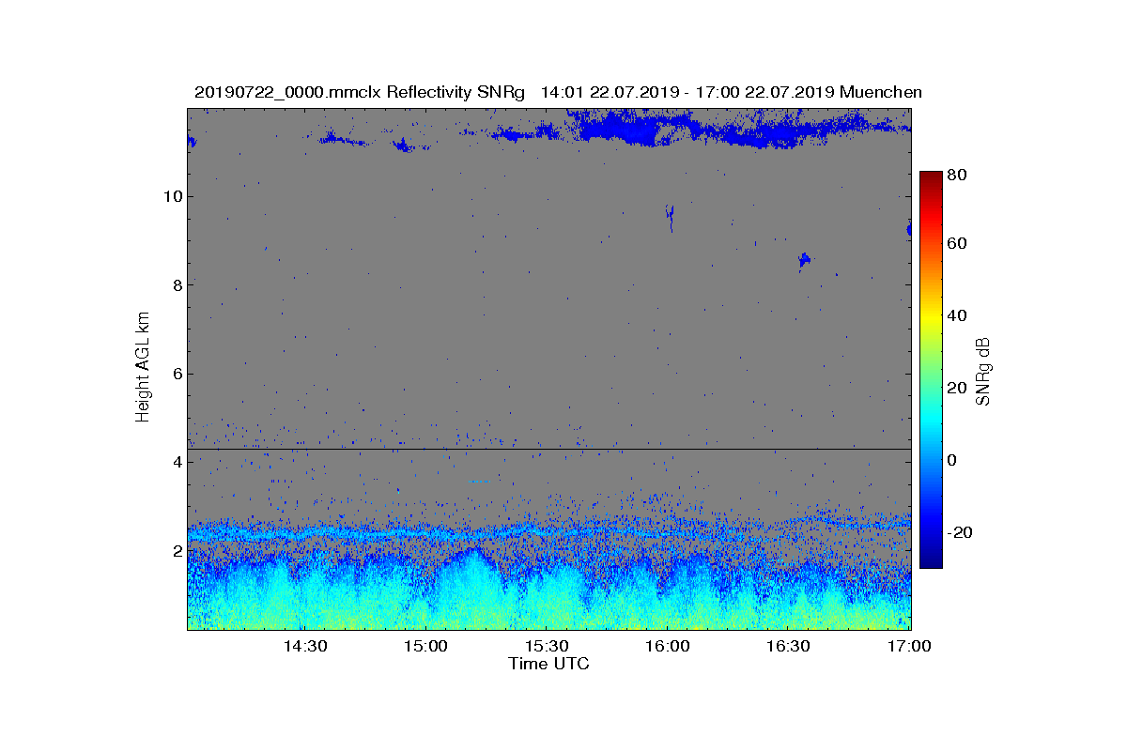1127x751 pixels.
Task: Click the "16:00" time tick label
Action: coord(668,647)
